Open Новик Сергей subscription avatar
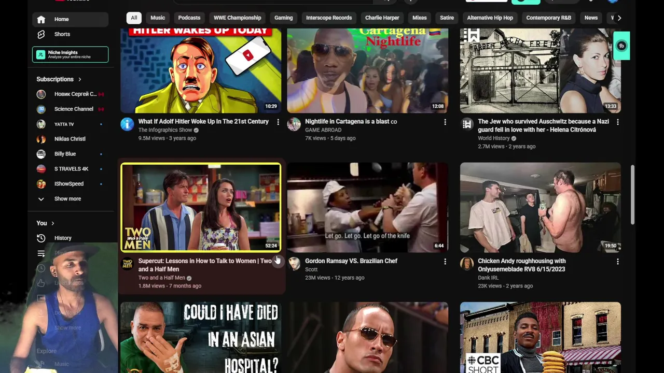 (41, 94)
